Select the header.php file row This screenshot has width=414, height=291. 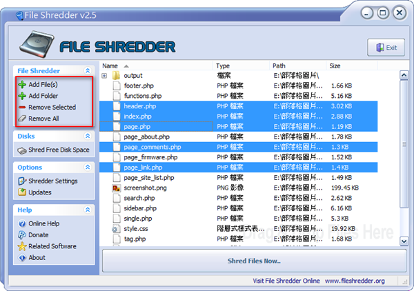coord(239,106)
